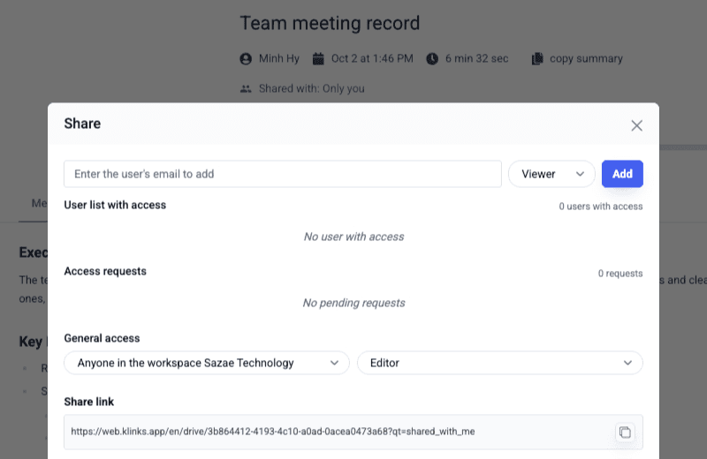
Task: Click the No user with access message
Action: click(354, 237)
